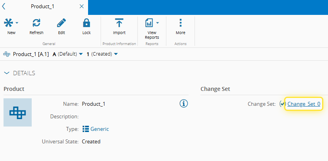Close the Product_1 tab
This screenshot has height=161, width=328.
click(81, 7)
